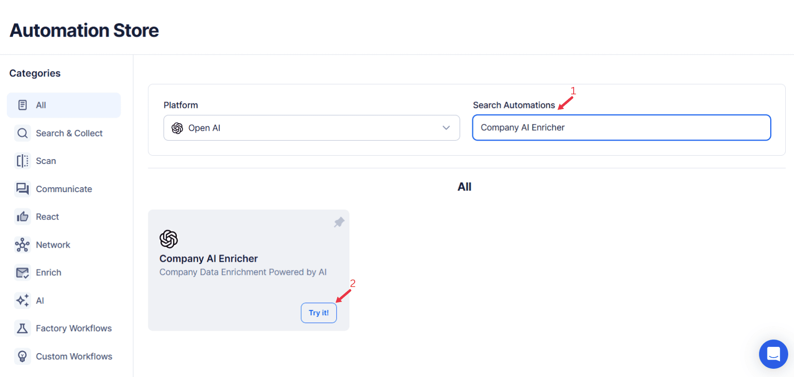The image size is (794, 377).
Task: Click the AI sparkles icon
Action: point(22,301)
